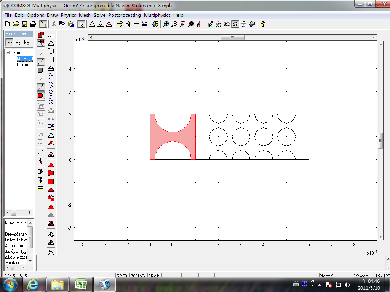The width and height of the screenshot is (390, 292).
Task: Click right arrow of top horizontal scrollbar
Action: (373, 37)
